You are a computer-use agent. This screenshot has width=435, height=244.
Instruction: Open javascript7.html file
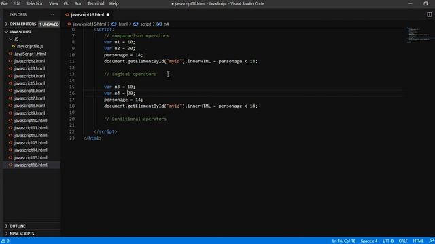click(x=29, y=98)
